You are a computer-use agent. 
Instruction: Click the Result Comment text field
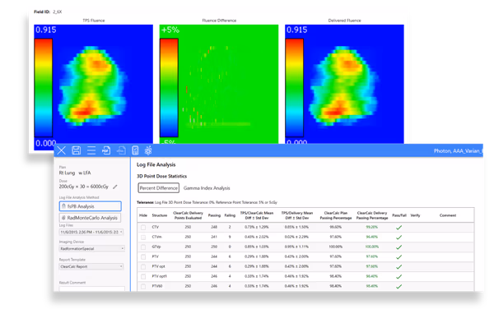coord(91,288)
